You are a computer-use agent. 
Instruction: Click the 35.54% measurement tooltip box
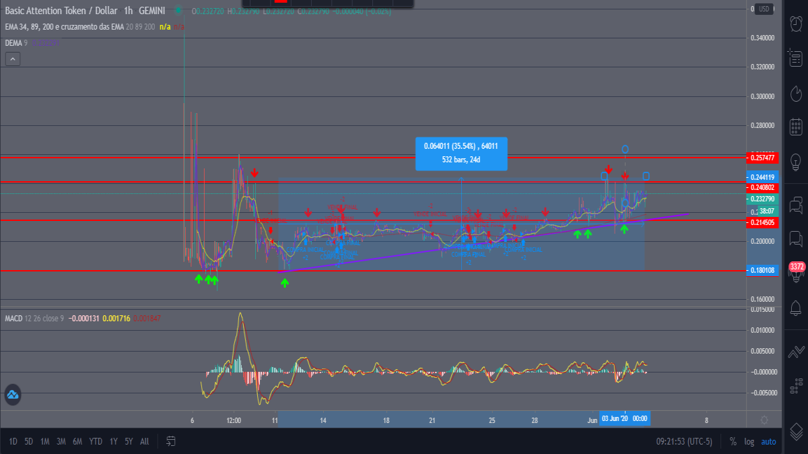click(461, 153)
